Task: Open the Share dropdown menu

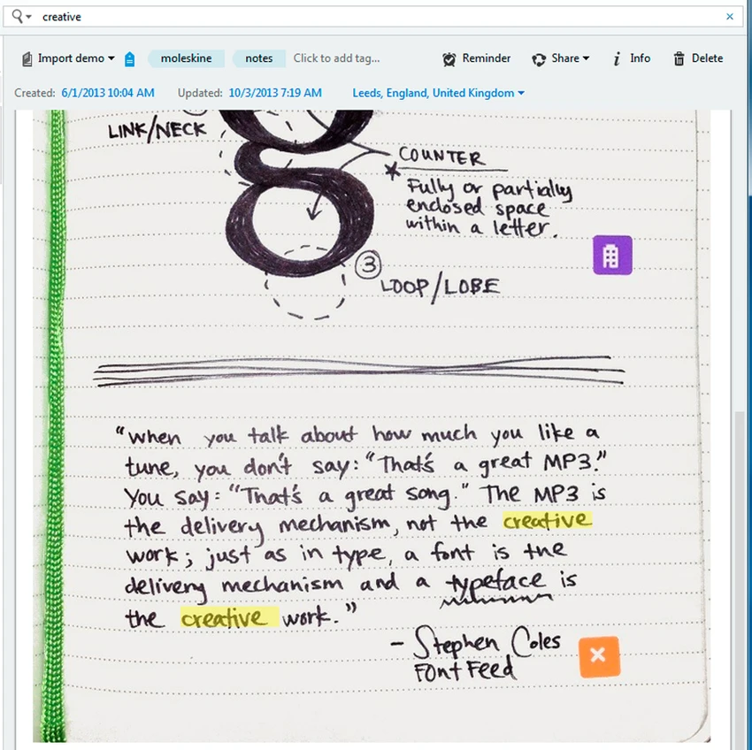Action: coord(561,58)
